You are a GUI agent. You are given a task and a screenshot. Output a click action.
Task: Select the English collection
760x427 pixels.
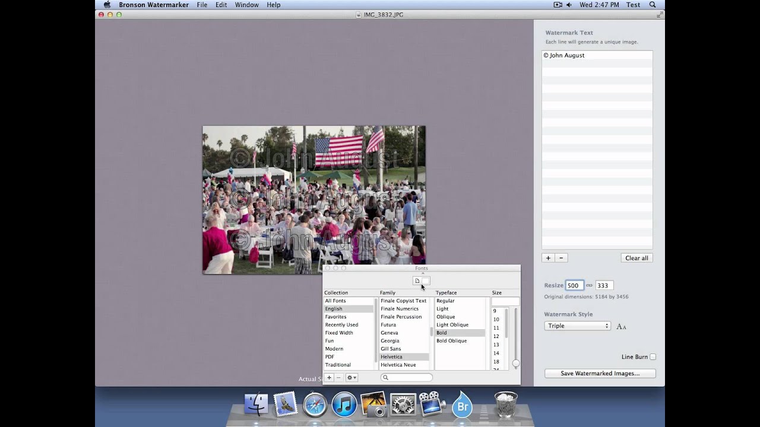(x=349, y=309)
